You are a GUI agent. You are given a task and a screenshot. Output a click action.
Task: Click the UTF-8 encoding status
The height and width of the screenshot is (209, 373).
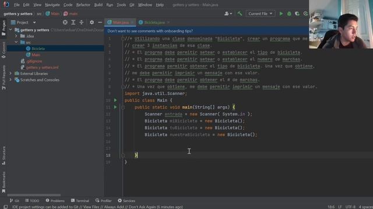(350, 207)
